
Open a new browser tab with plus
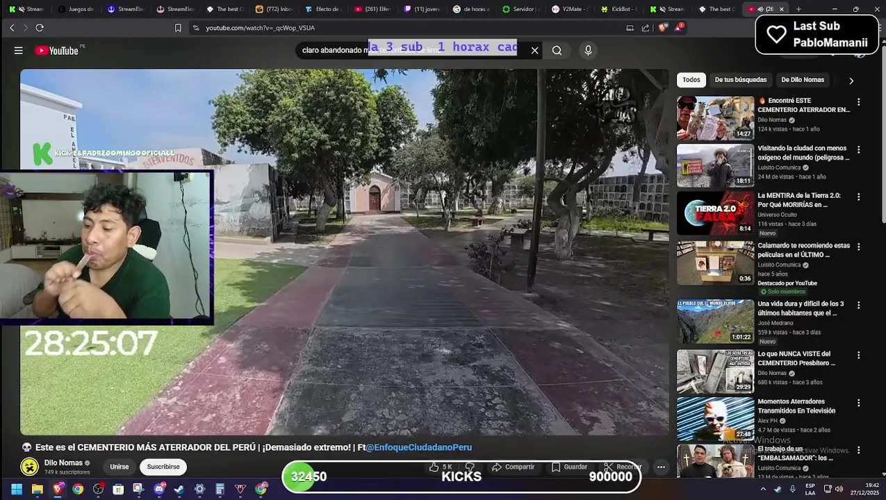[x=798, y=9]
